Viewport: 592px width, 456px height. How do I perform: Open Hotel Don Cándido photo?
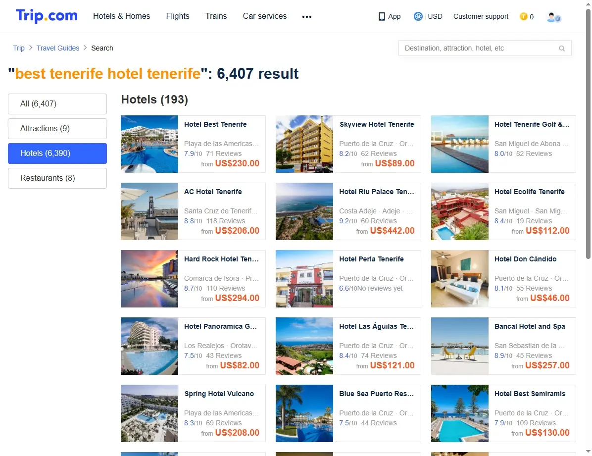point(460,278)
